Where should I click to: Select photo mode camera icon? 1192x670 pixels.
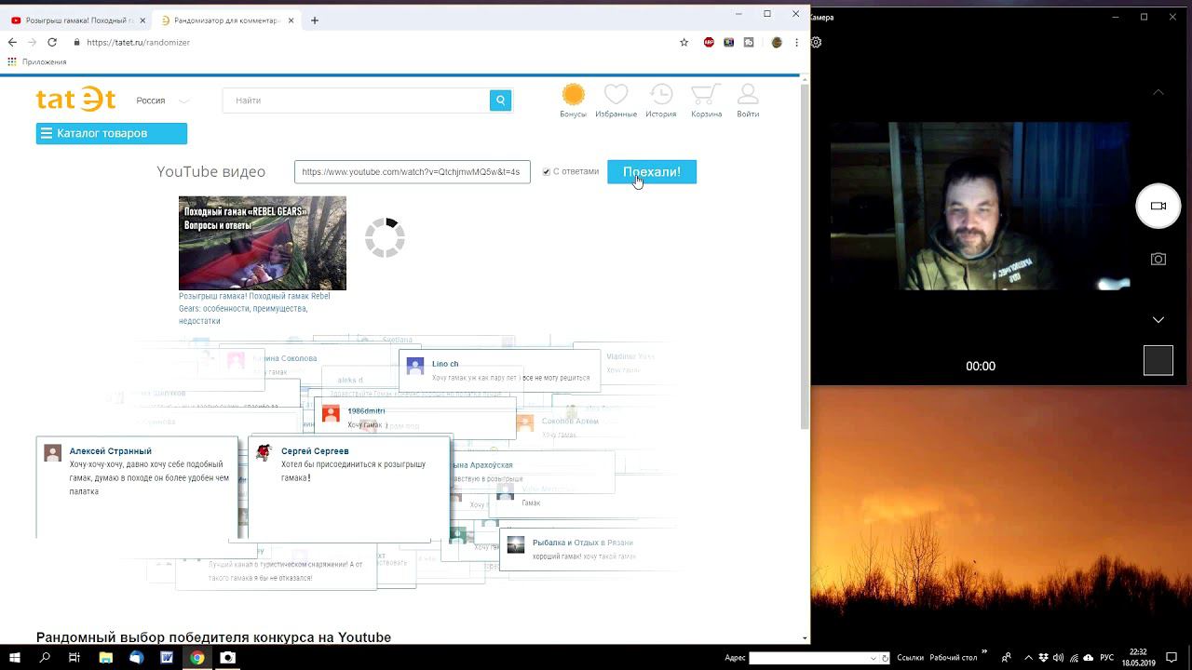tap(1158, 259)
